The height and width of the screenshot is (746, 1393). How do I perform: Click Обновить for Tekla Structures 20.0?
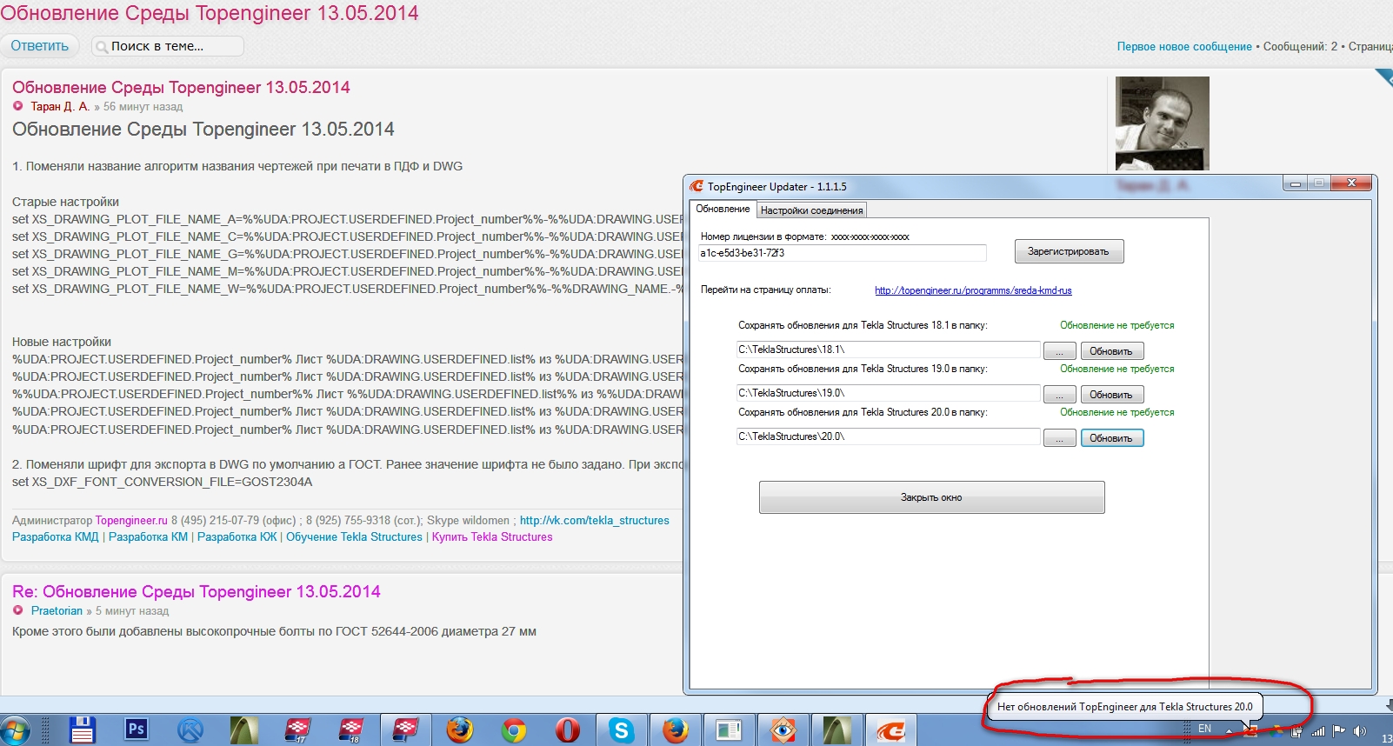[x=1111, y=438]
